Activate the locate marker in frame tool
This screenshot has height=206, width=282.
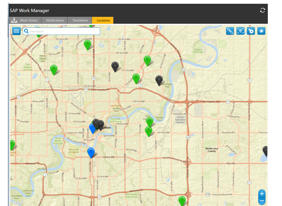pyautogui.click(x=240, y=31)
